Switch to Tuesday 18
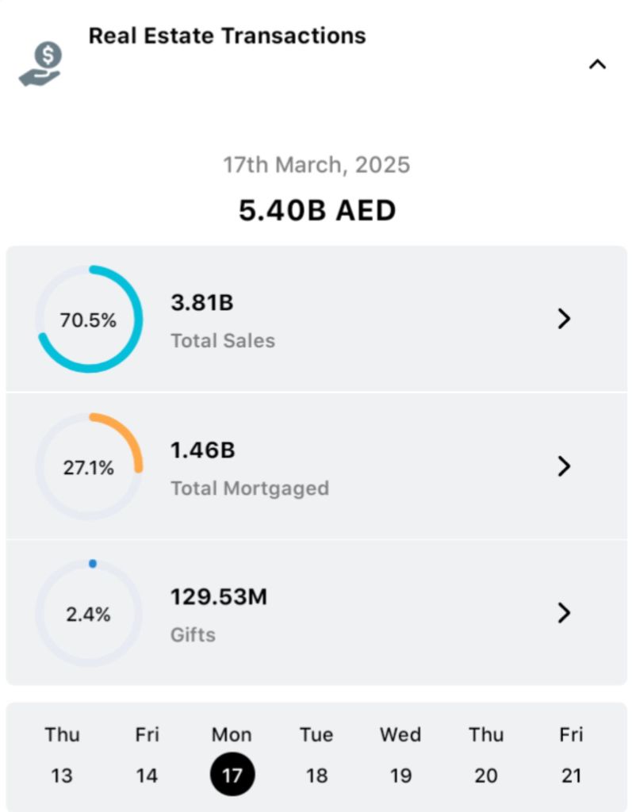Image resolution: width=632 pixels, height=812 pixels. coord(316,755)
